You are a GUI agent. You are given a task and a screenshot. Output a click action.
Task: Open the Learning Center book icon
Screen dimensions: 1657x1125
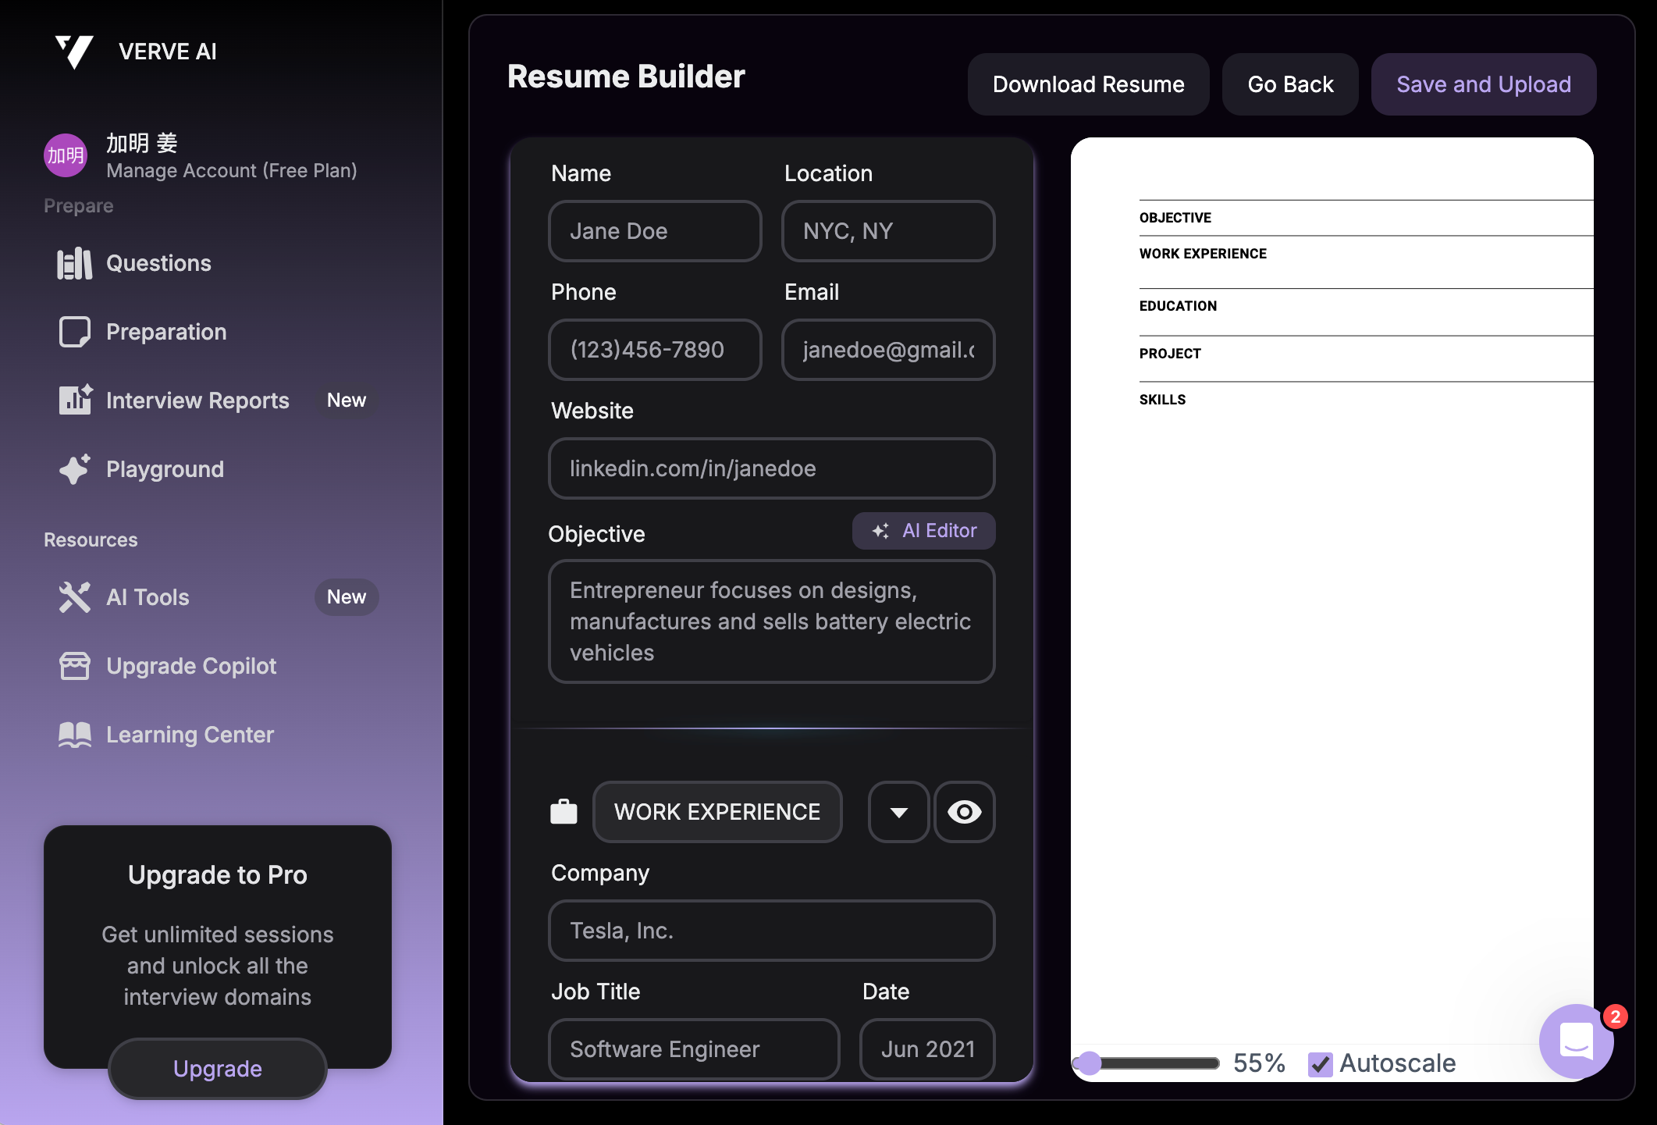(74, 735)
